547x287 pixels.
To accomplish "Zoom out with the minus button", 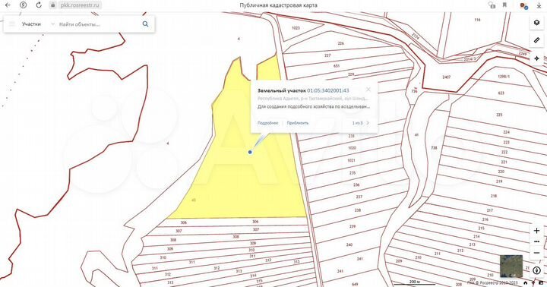I will [536, 253].
